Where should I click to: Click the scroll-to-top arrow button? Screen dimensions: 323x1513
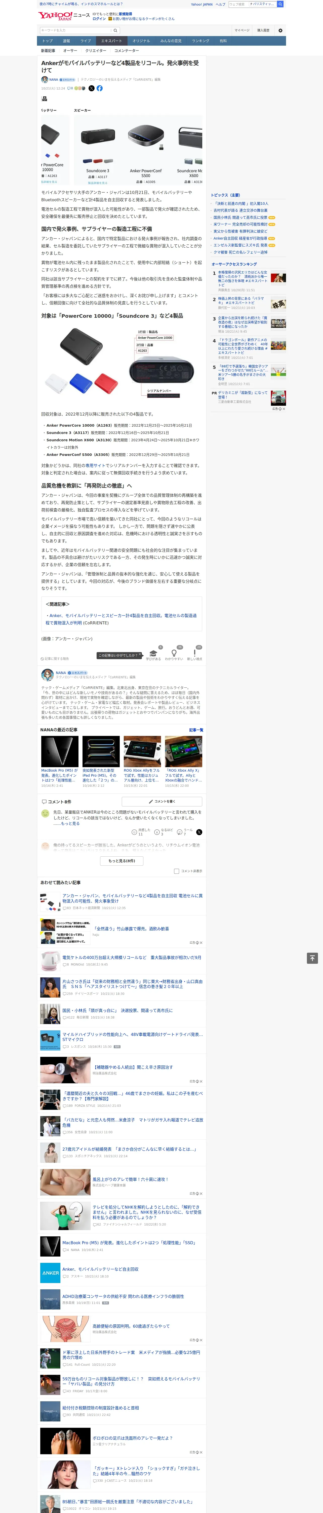[312, 958]
